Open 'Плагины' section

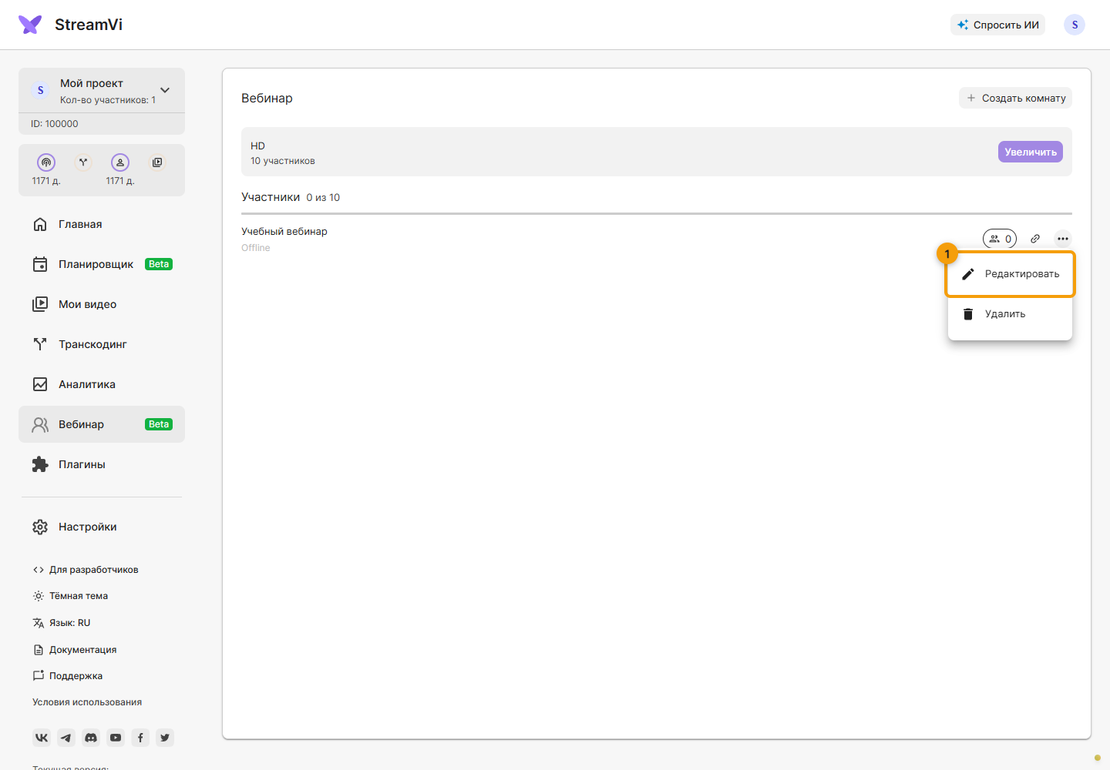pyautogui.click(x=102, y=464)
